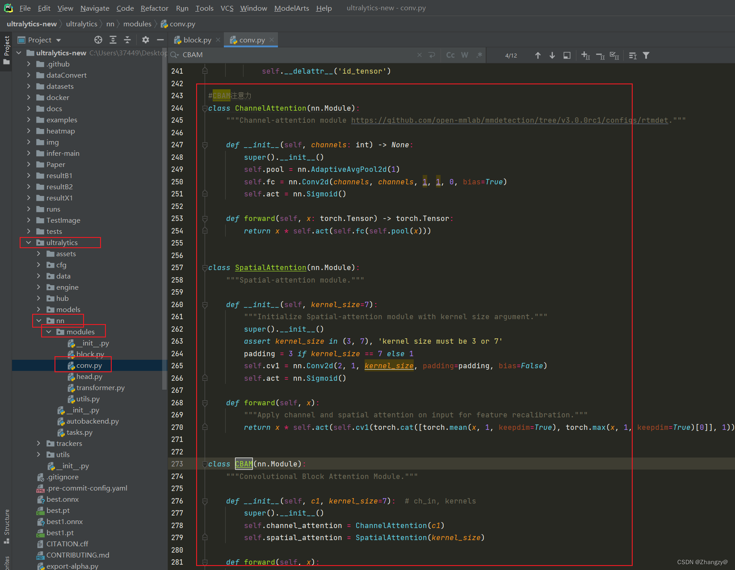Fold class CBAM gutter marker
Screen dimensions: 735x570
click(205, 464)
